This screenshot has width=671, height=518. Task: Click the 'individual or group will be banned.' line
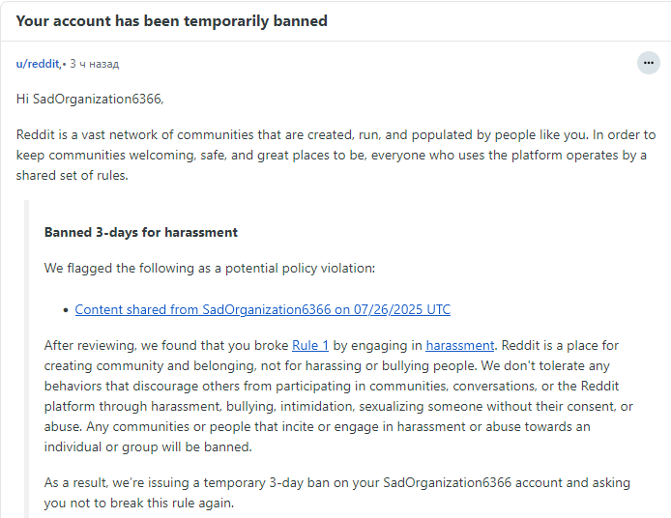pyautogui.click(x=148, y=446)
